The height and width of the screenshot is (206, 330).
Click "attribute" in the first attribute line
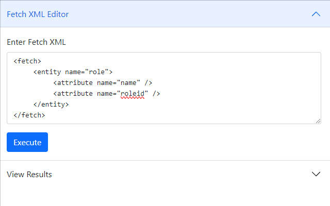point(75,82)
